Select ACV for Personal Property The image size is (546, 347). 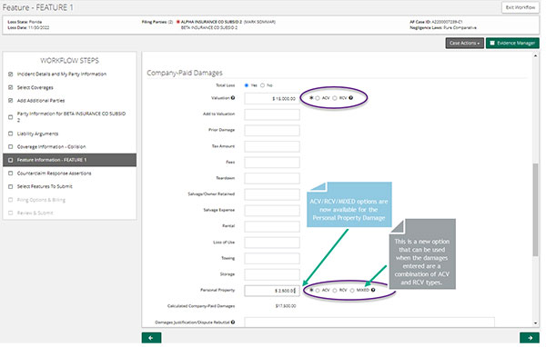318,291
